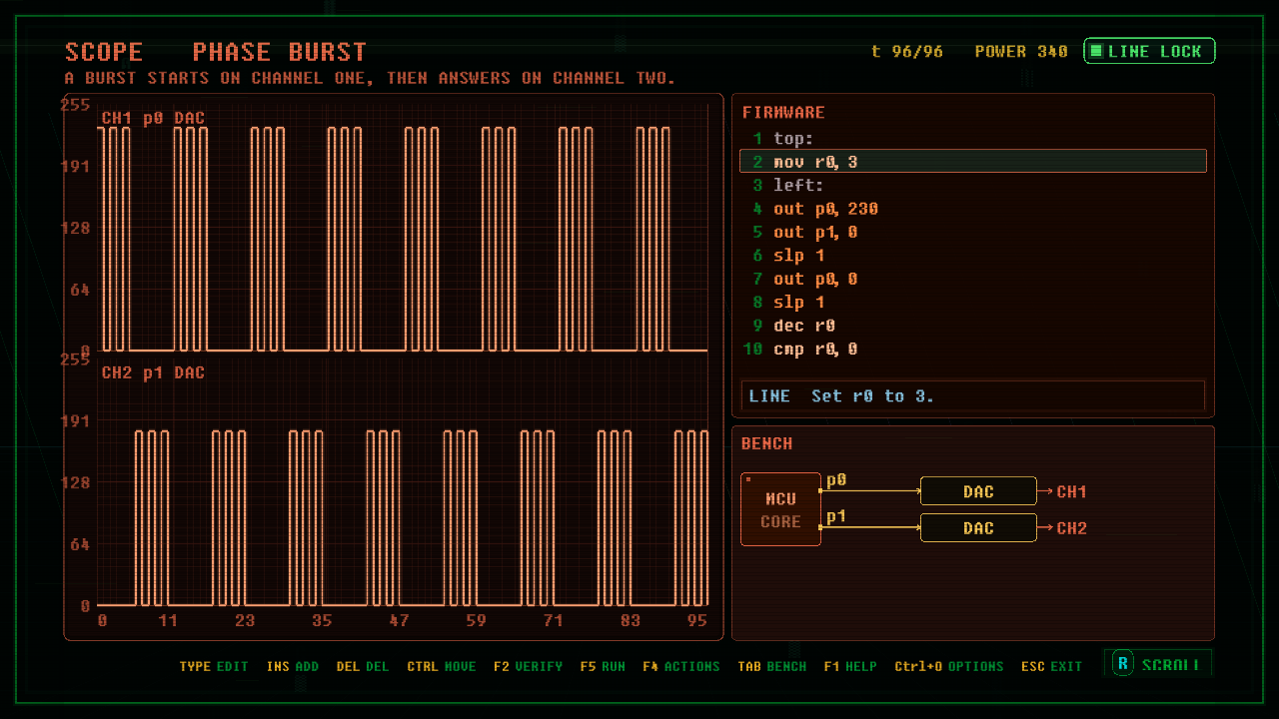Open F4 ACTIONS menu
1279x719 pixels.
click(x=681, y=666)
